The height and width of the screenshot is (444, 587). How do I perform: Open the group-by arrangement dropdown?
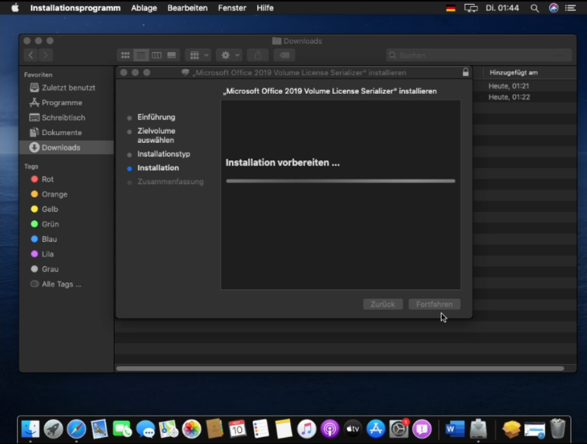click(198, 56)
